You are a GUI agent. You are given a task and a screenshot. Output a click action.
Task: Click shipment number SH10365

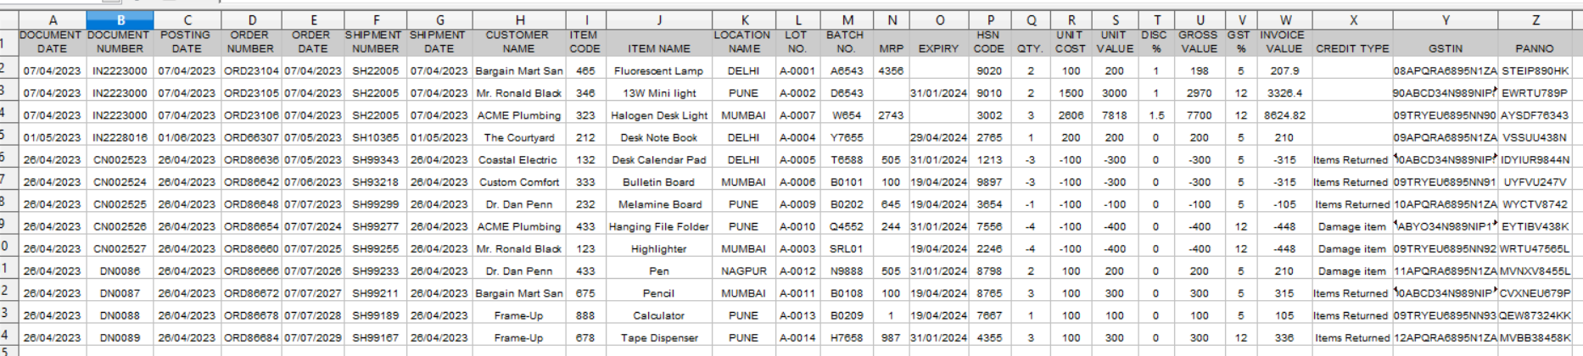click(376, 137)
